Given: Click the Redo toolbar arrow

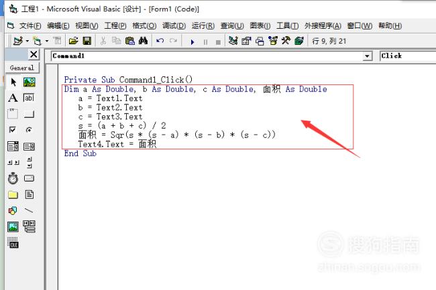Looking at the screenshot, I should (173, 41).
